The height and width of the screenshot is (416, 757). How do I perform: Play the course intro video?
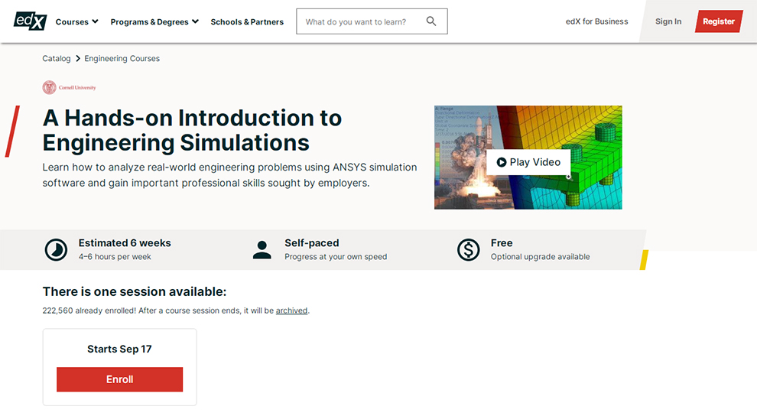[x=528, y=162]
